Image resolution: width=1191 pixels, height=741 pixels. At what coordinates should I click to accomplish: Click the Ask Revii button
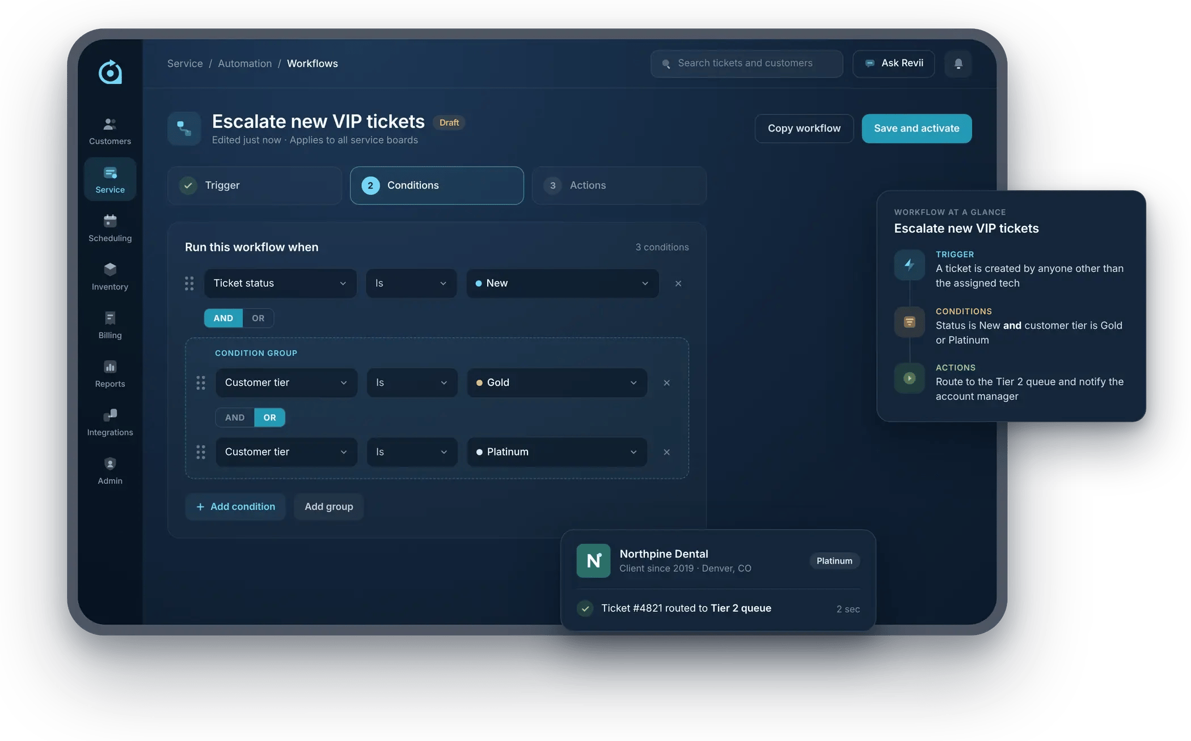[x=894, y=63]
